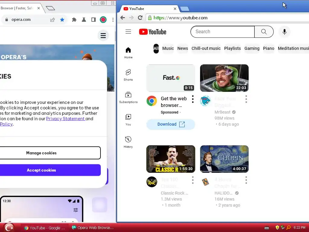The height and width of the screenshot is (232, 309).
Task: Open Subscriptions in YouTube sidebar
Action: pyautogui.click(x=128, y=98)
